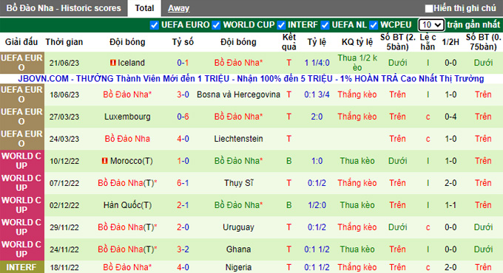Click the Giải đấu column header

click(21, 42)
